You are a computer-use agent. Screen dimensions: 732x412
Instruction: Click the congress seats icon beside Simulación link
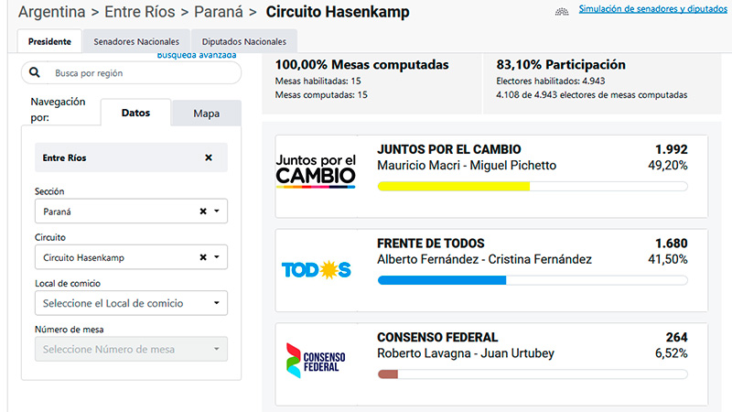click(562, 12)
